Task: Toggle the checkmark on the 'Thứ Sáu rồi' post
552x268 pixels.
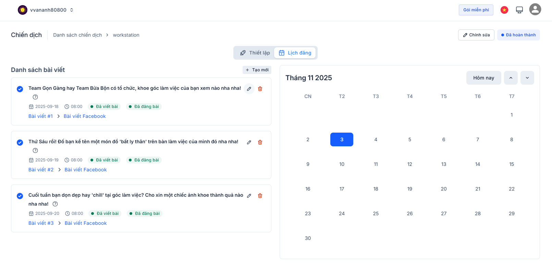Action: coord(20,143)
